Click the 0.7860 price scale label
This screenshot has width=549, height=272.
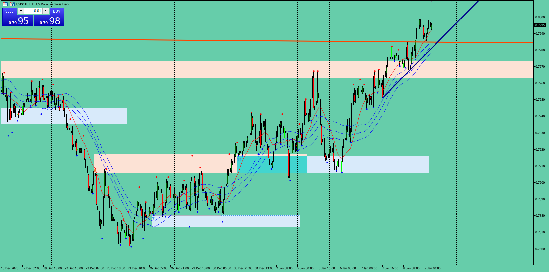click(540, 249)
